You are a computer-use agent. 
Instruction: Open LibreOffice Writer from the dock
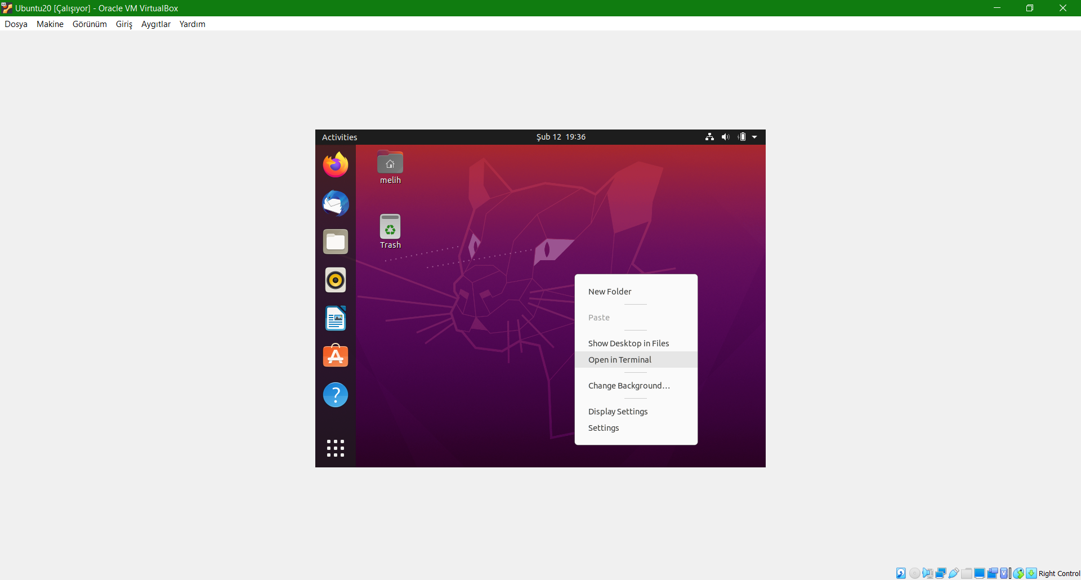click(x=336, y=318)
